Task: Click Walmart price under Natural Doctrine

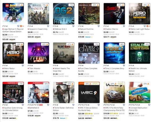Action: coord(81,37)
